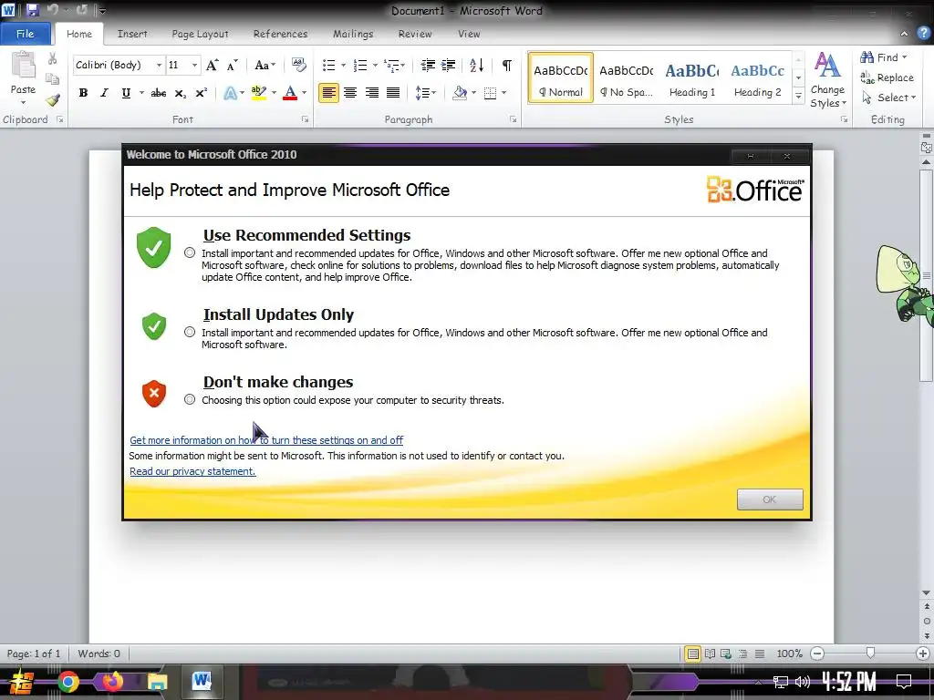The height and width of the screenshot is (700, 934).
Task: Toggle Bold formatting
Action: click(83, 93)
